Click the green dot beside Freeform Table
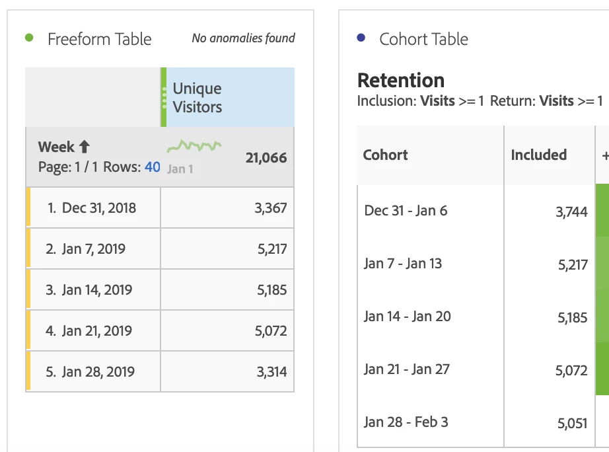This screenshot has width=609, height=452. (x=29, y=38)
